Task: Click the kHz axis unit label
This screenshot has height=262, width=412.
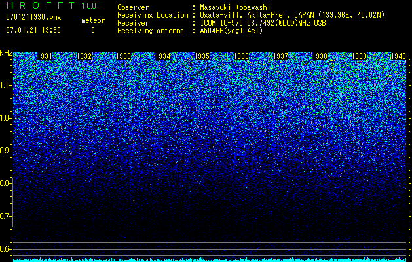Action: (x=6, y=53)
